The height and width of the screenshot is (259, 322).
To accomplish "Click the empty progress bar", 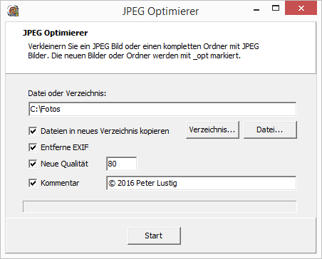I will [x=160, y=206].
